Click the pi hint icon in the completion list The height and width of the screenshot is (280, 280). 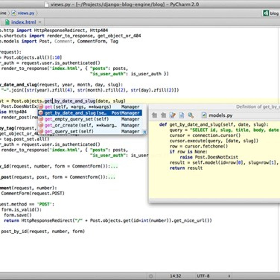(144, 132)
